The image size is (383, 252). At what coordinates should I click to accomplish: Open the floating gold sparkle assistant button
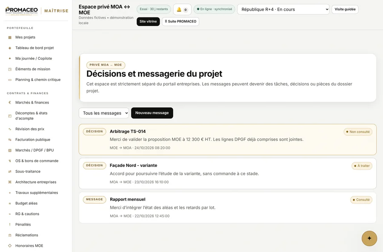click(369, 238)
